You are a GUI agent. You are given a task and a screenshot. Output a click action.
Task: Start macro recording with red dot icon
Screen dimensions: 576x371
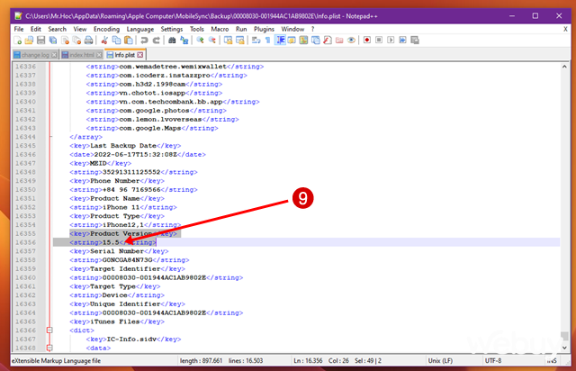point(367,41)
